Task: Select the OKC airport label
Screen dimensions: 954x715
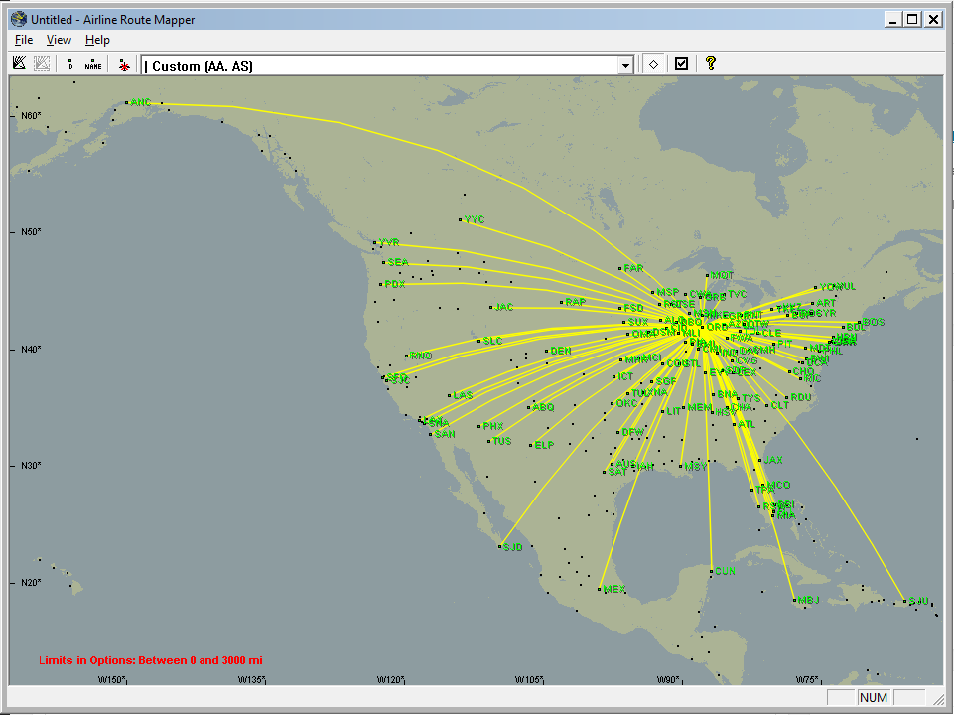Action: [626, 403]
